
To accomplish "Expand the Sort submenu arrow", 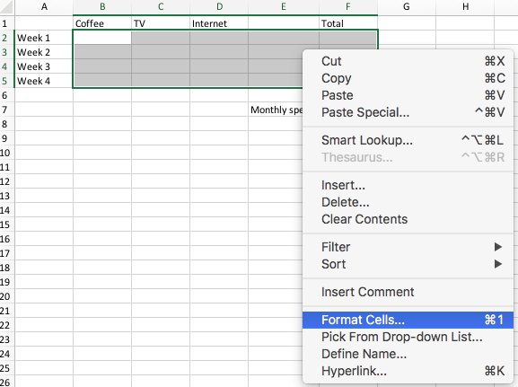I will 498,264.
